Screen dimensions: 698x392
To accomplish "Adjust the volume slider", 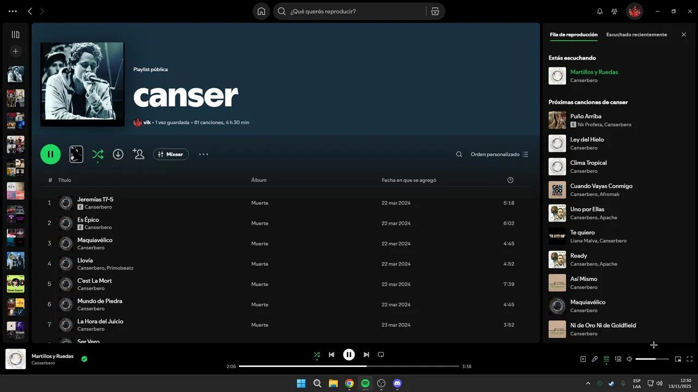I will (652, 359).
